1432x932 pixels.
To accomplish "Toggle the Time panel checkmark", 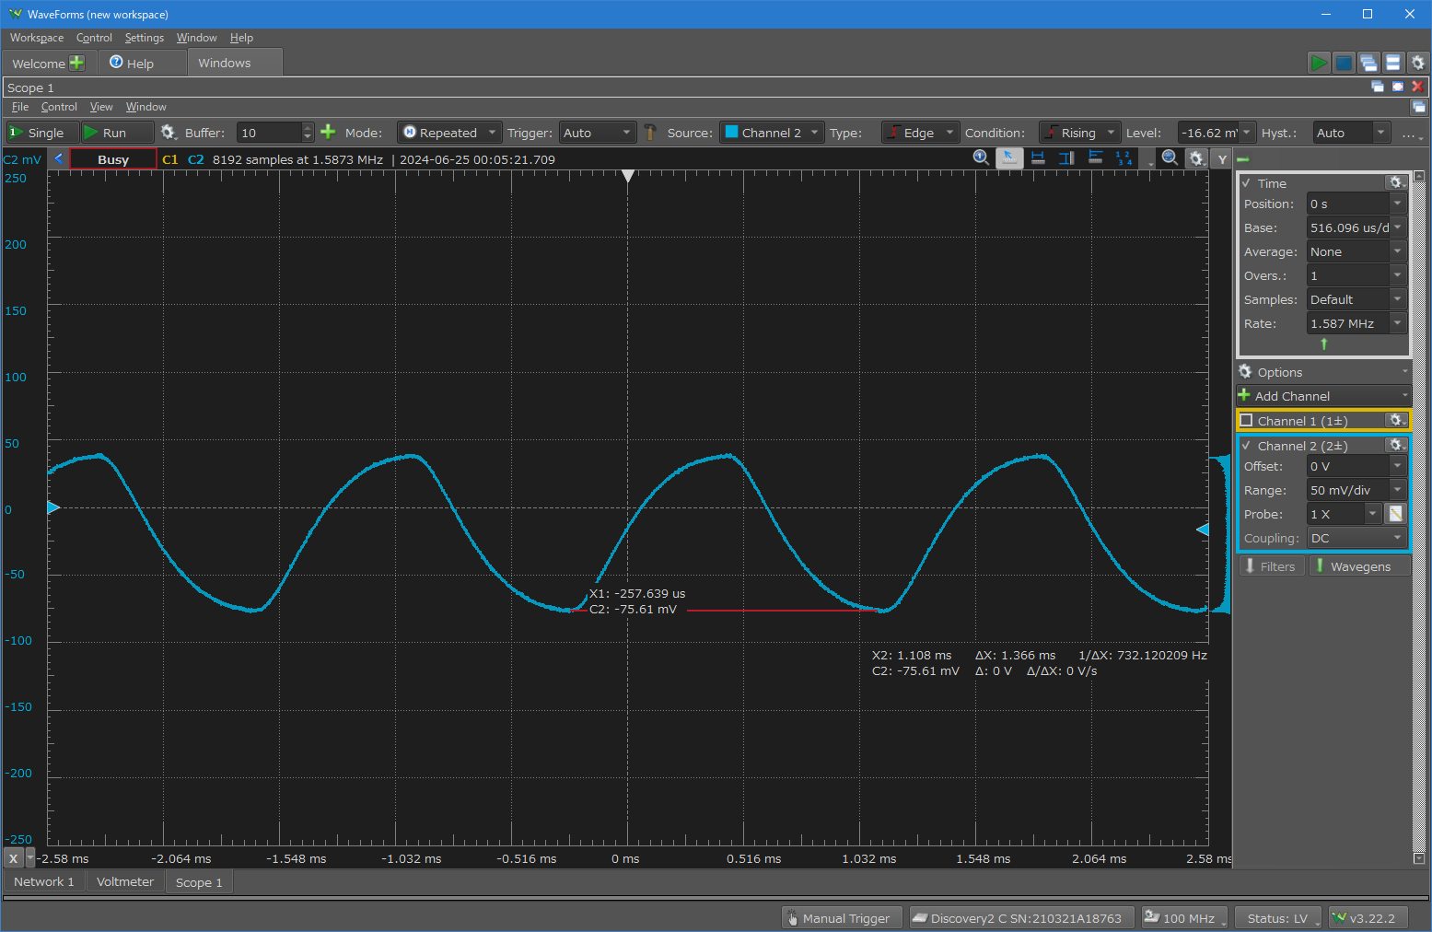I will tap(1246, 183).
